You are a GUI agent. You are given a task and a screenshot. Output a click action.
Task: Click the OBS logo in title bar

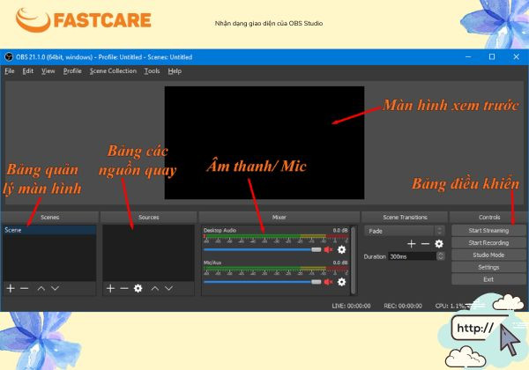tap(9, 57)
